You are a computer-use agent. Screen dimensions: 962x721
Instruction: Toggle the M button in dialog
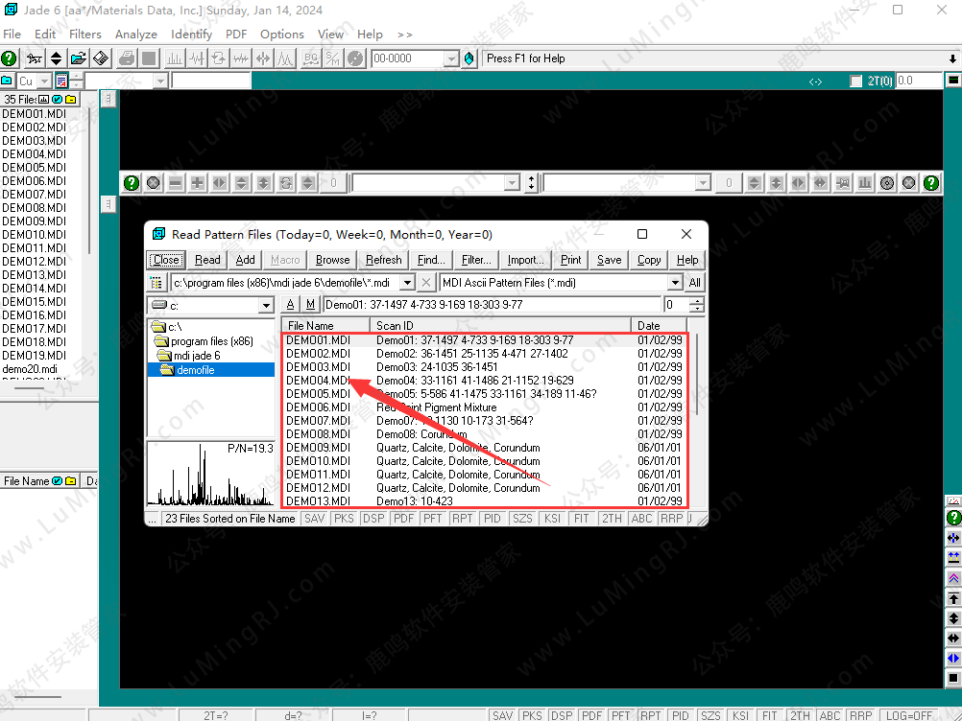coord(309,305)
